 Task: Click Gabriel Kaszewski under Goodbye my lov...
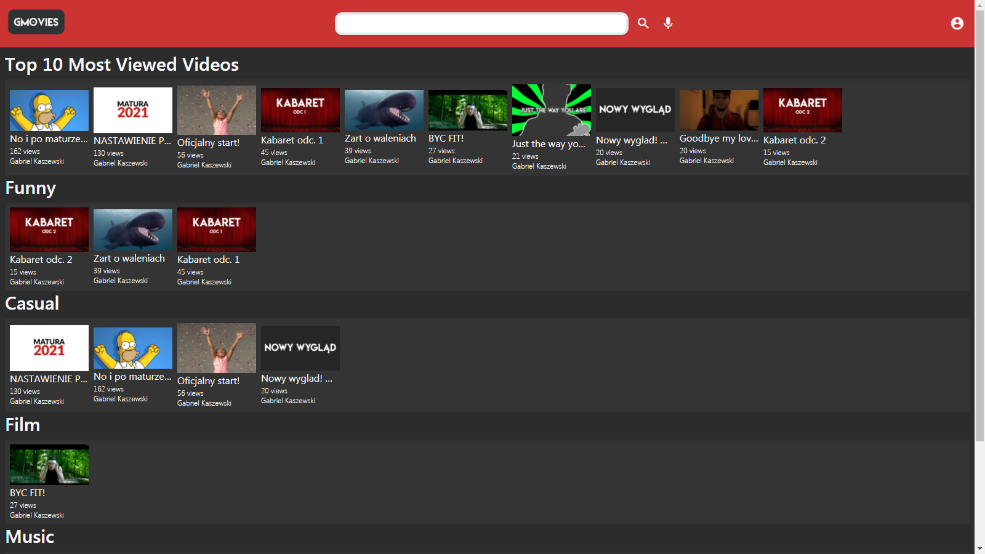coord(707,161)
